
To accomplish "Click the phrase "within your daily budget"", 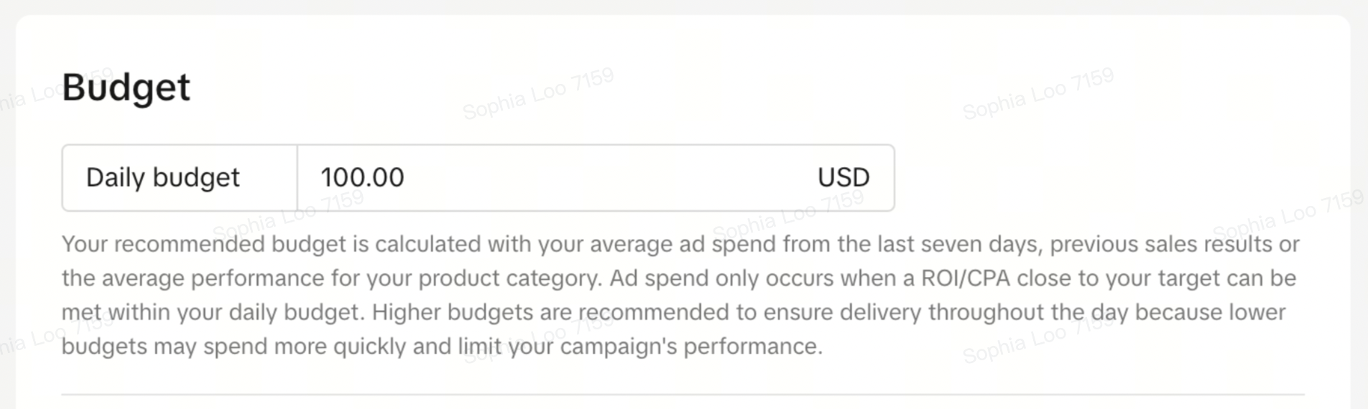I will point(233,313).
